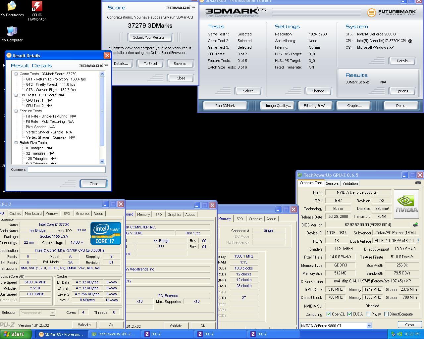Viewport: 424px width, 339px height.
Task: Click the Demo button
Action: click(402, 106)
